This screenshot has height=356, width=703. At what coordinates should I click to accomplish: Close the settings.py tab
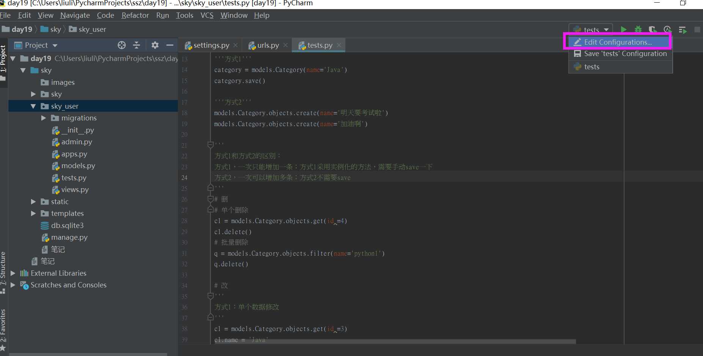pyautogui.click(x=235, y=45)
